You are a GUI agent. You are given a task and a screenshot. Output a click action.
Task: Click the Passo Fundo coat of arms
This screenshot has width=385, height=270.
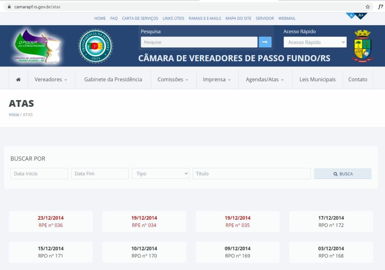362,46
